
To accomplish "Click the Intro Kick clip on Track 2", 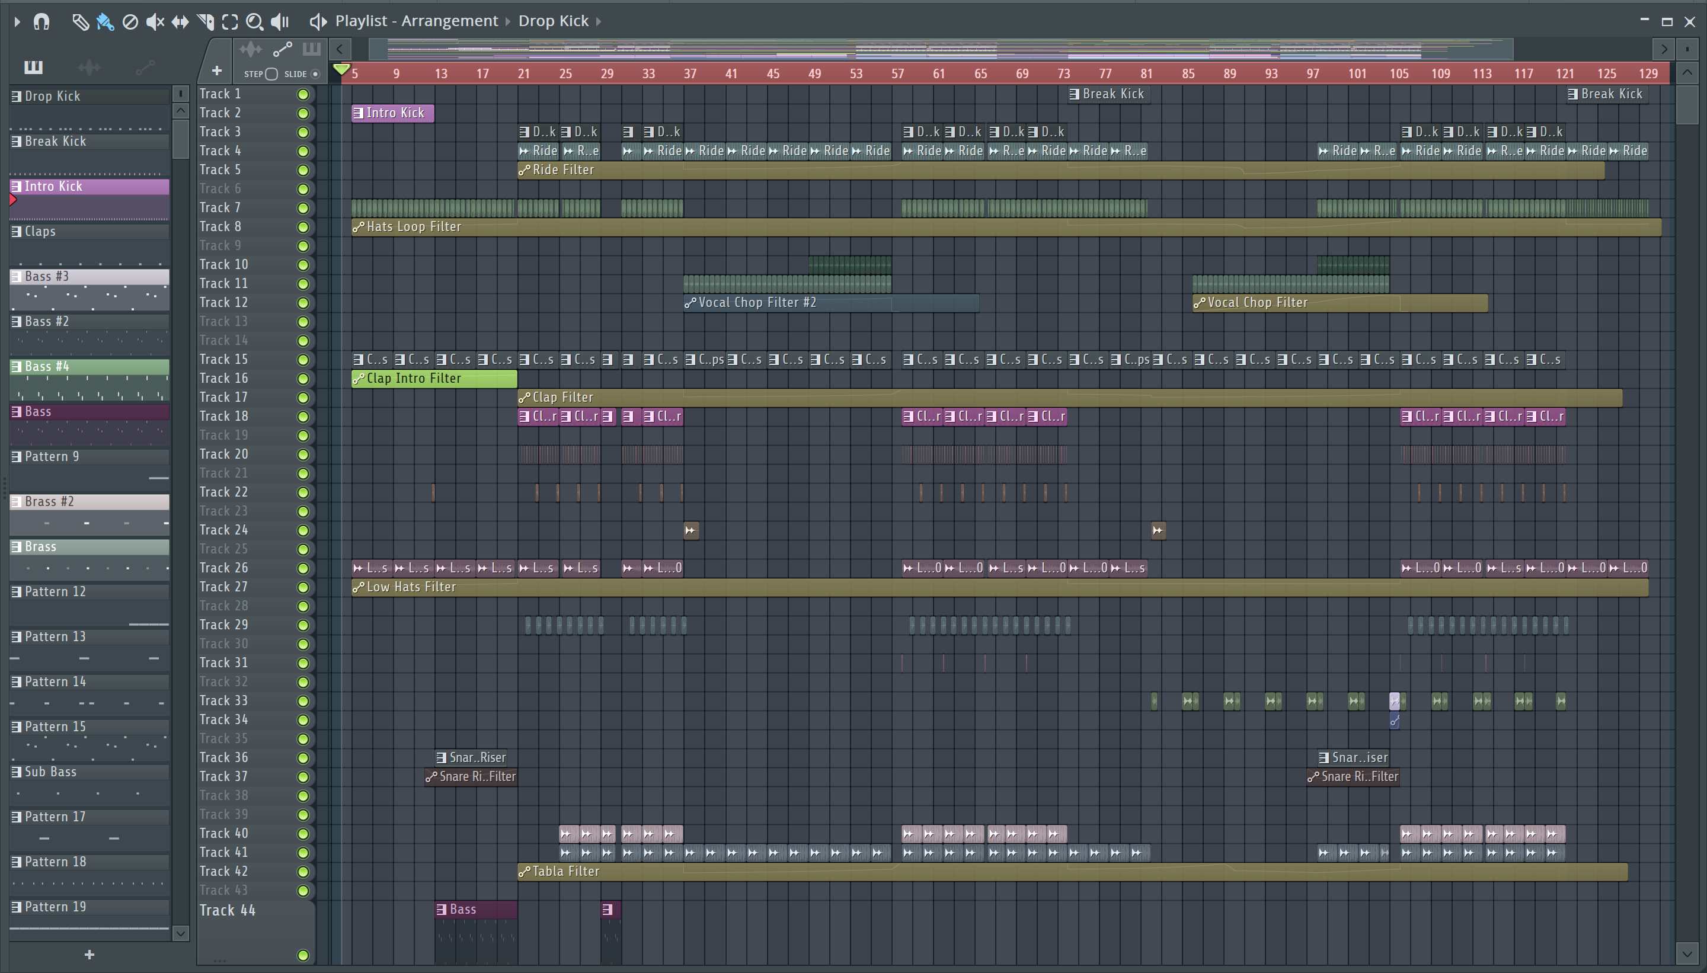I will (393, 113).
